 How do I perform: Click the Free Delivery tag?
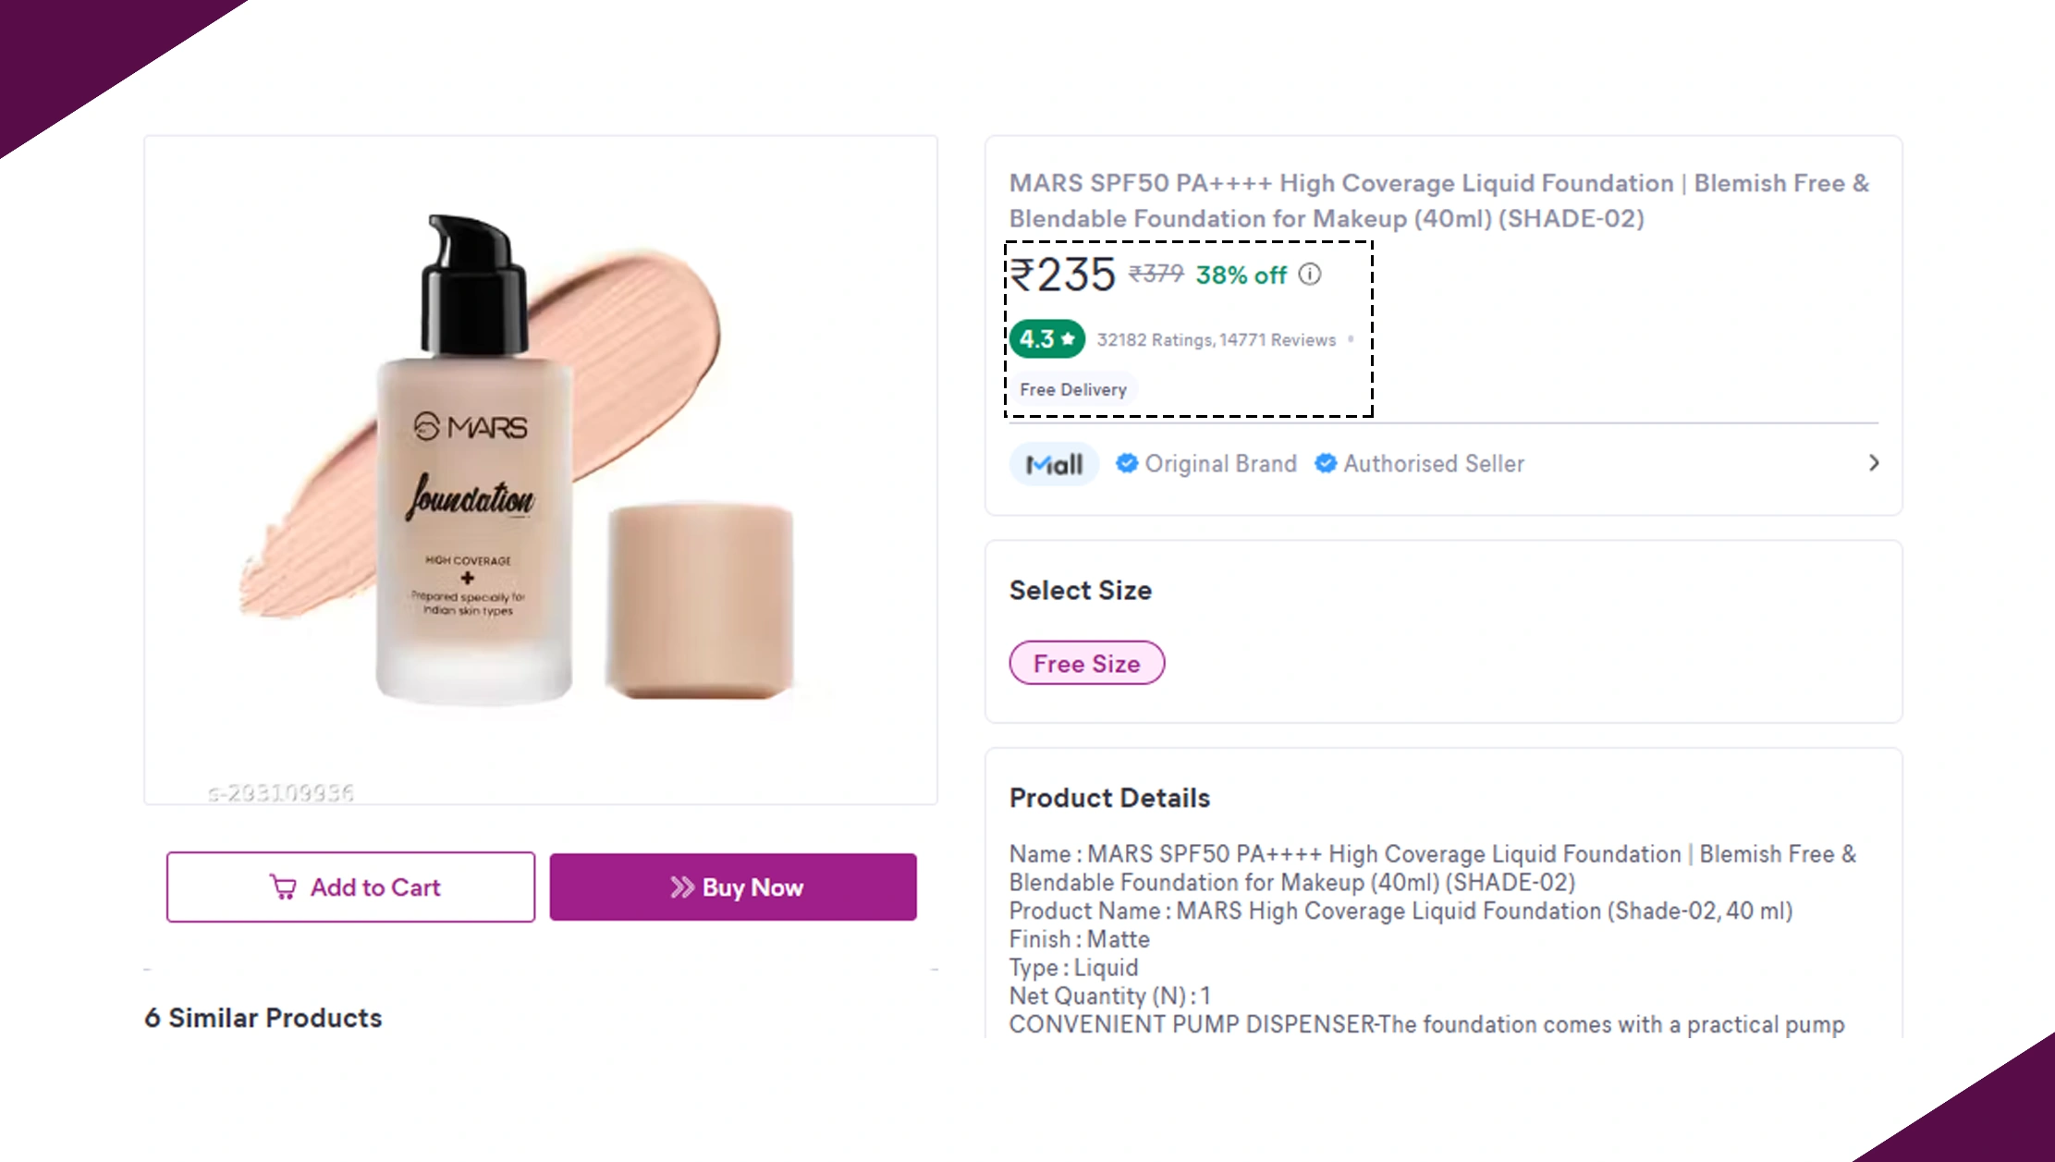(x=1072, y=390)
